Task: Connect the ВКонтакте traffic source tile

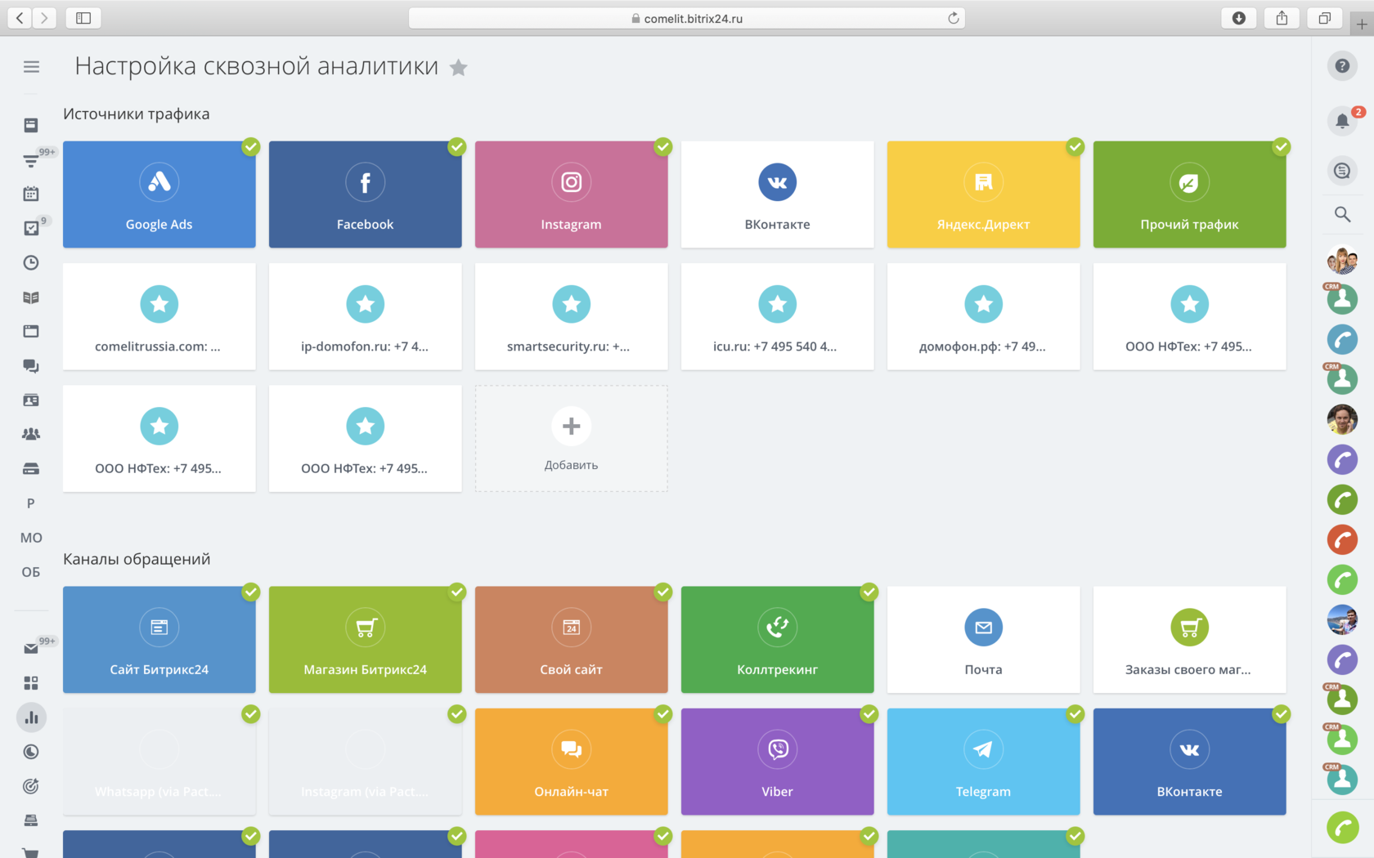Action: point(777,194)
